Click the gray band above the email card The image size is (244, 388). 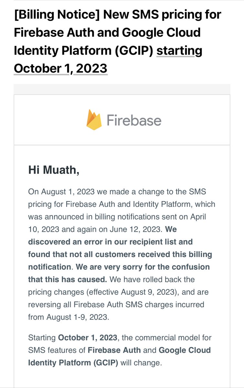(122, 89)
